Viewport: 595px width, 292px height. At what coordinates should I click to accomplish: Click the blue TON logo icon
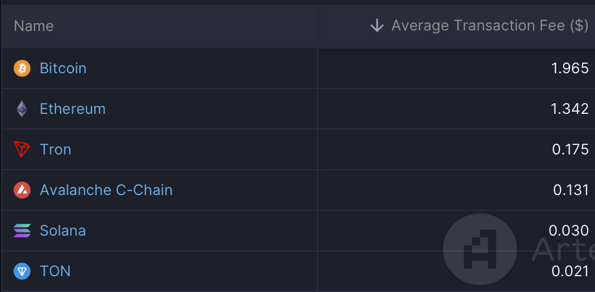(22, 271)
